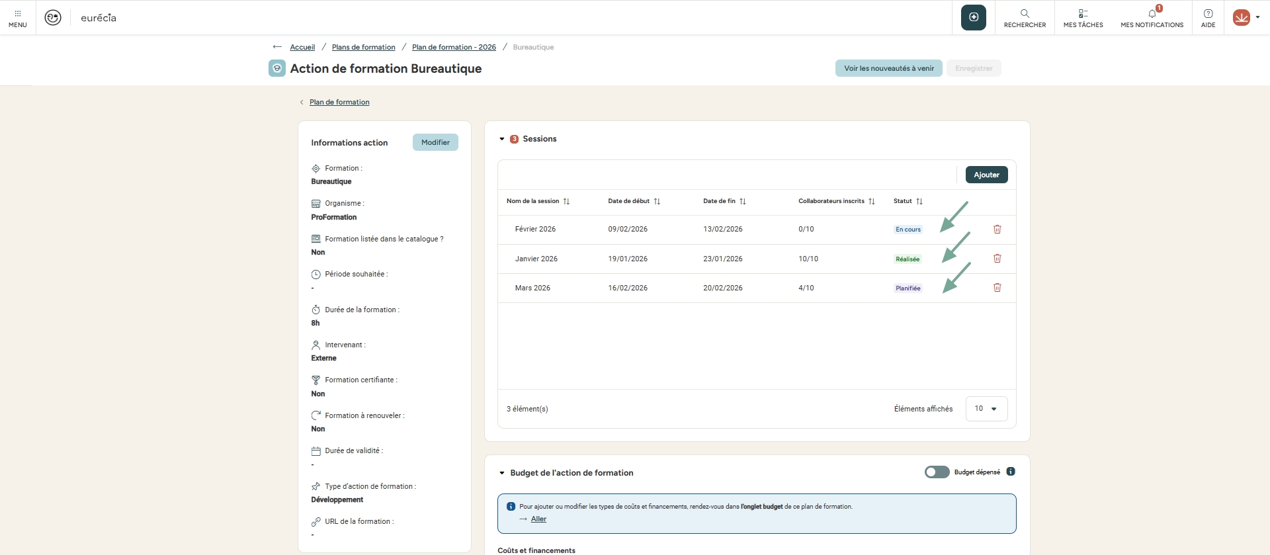Open the Janvier 2026 session row

pyautogui.click(x=536, y=259)
